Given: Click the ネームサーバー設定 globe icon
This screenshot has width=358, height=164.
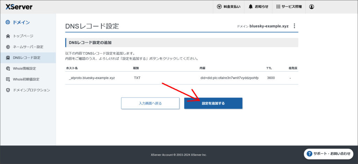Looking at the screenshot, I should tap(8, 47).
